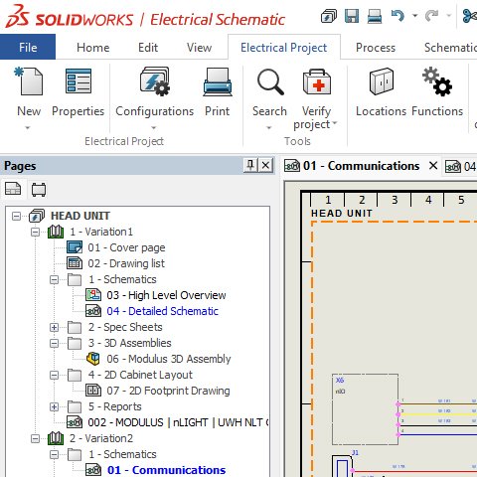This screenshot has height=477, width=477.
Task: Undo the last action
Action: pyautogui.click(x=397, y=16)
